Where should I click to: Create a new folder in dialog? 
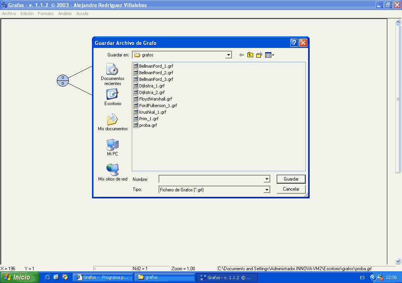[259, 55]
